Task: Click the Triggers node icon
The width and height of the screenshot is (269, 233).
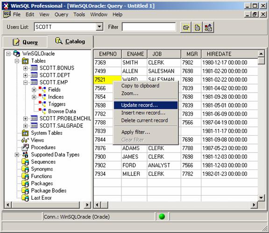Action: click(x=42, y=104)
